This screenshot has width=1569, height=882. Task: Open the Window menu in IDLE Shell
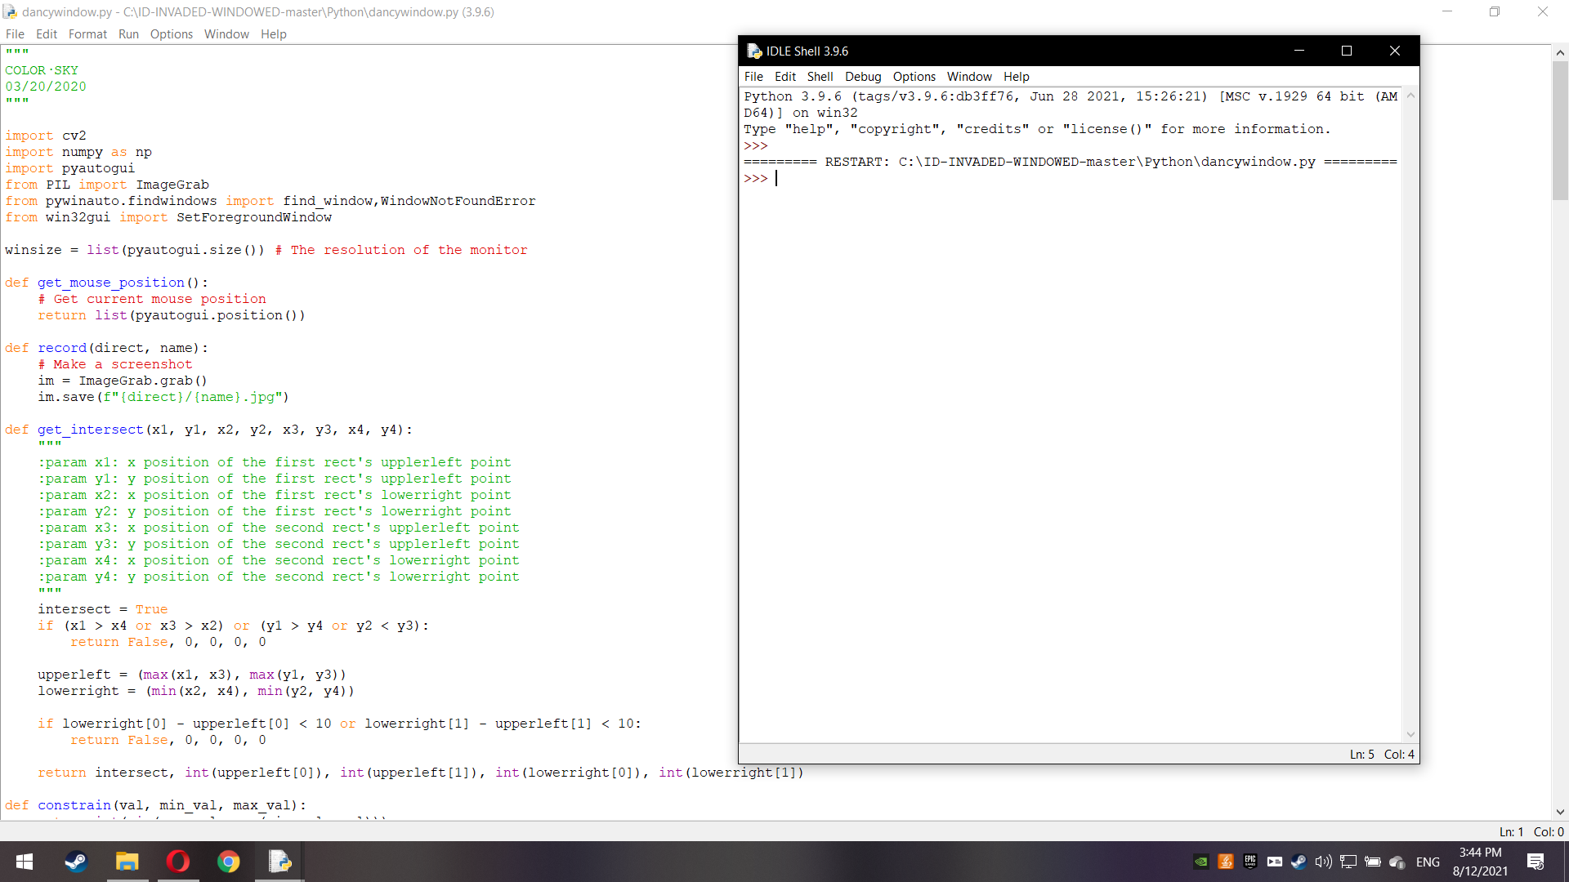tap(969, 77)
